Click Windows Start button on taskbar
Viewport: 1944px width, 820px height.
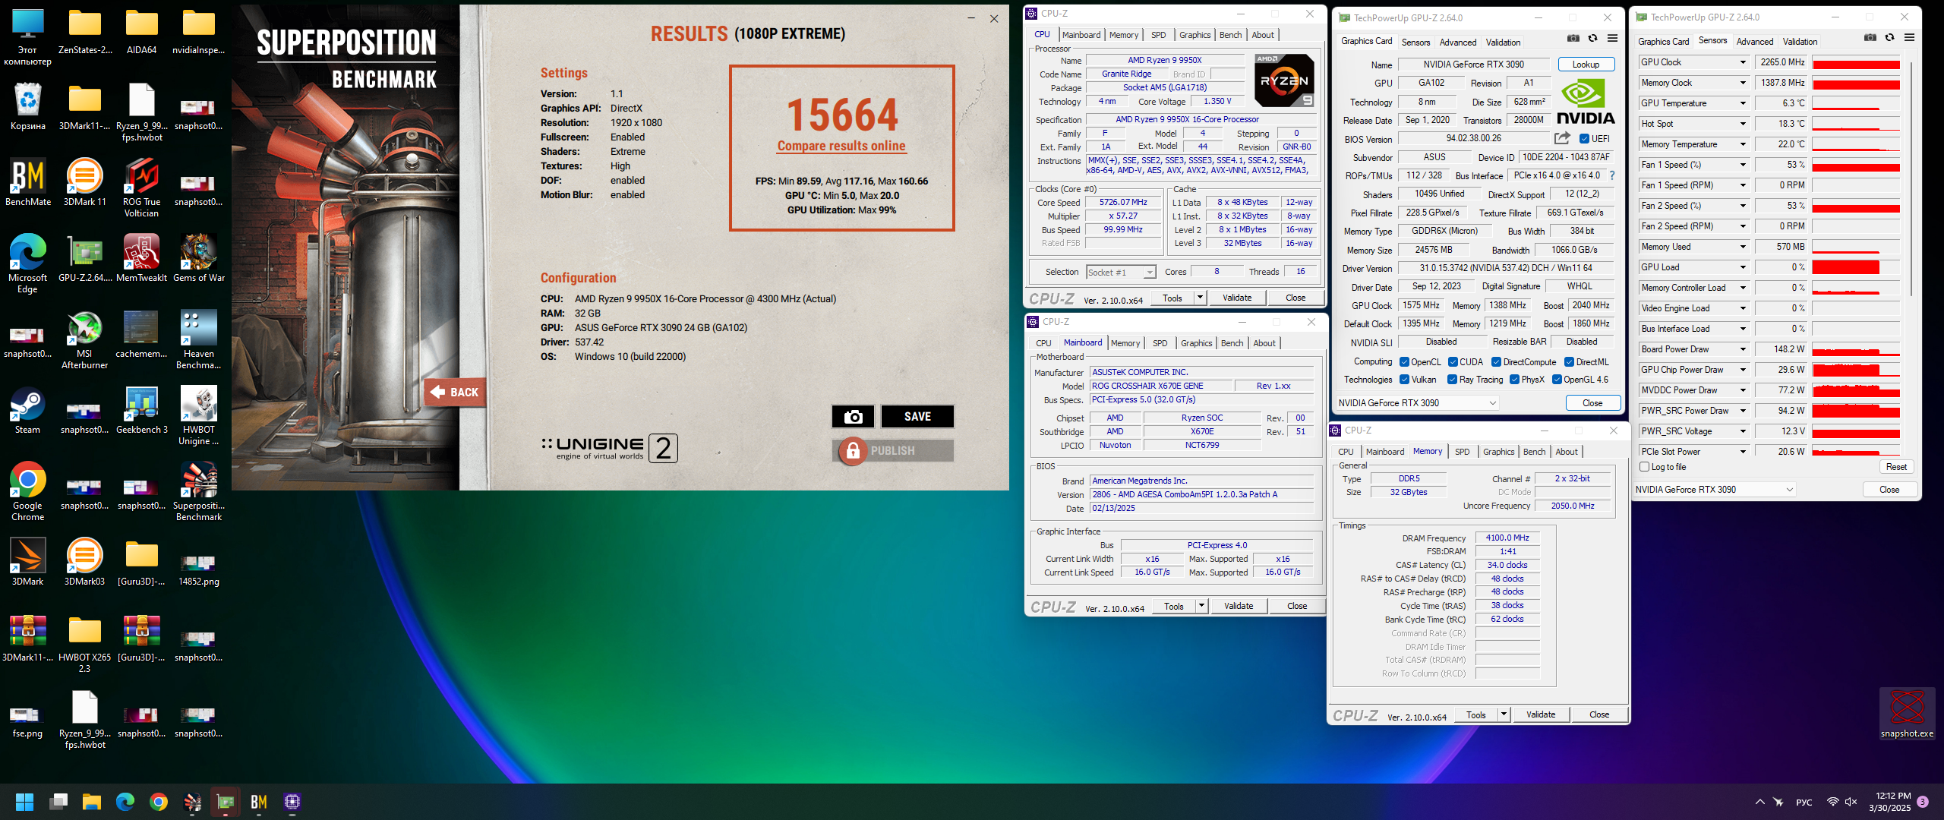coord(25,802)
